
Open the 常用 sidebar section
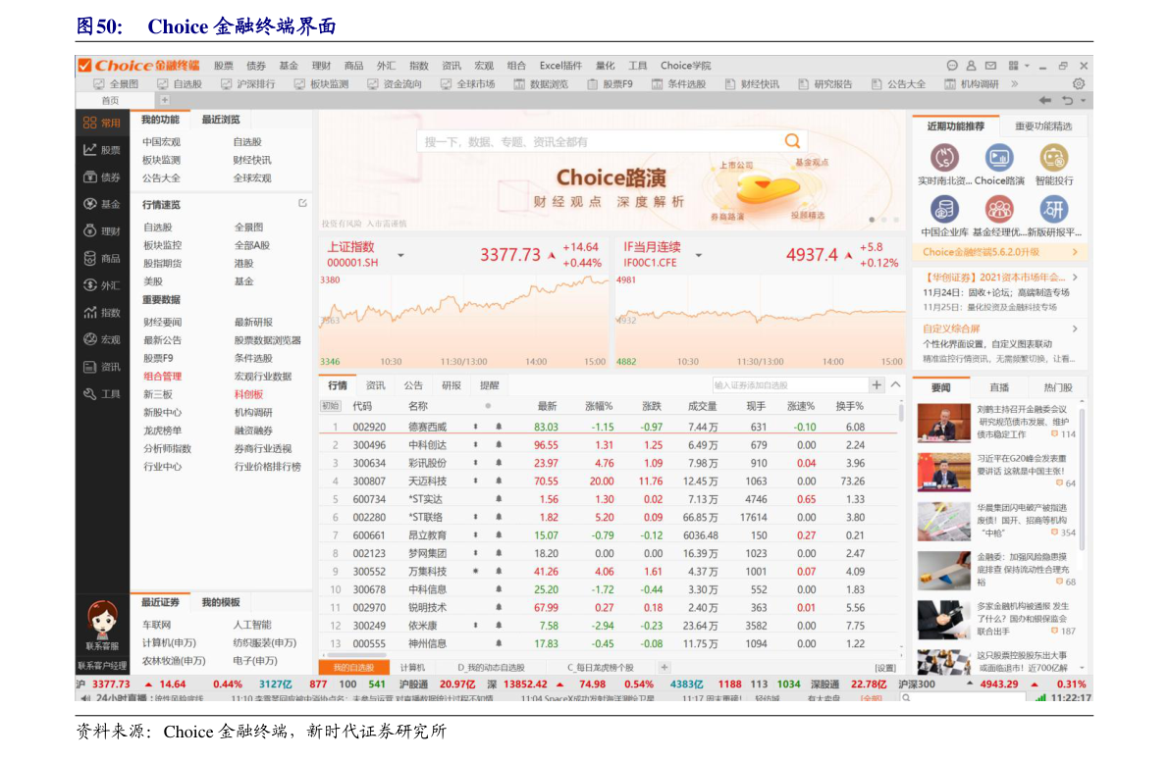(x=102, y=123)
